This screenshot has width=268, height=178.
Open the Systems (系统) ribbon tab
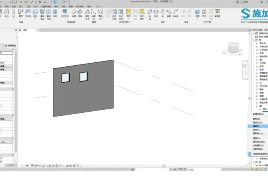coord(14,6)
